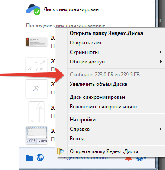This screenshot has height=170, width=165.
Task: Open Yandex.Disk folder entry with folder icon
Action: pyautogui.click(x=110, y=151)
